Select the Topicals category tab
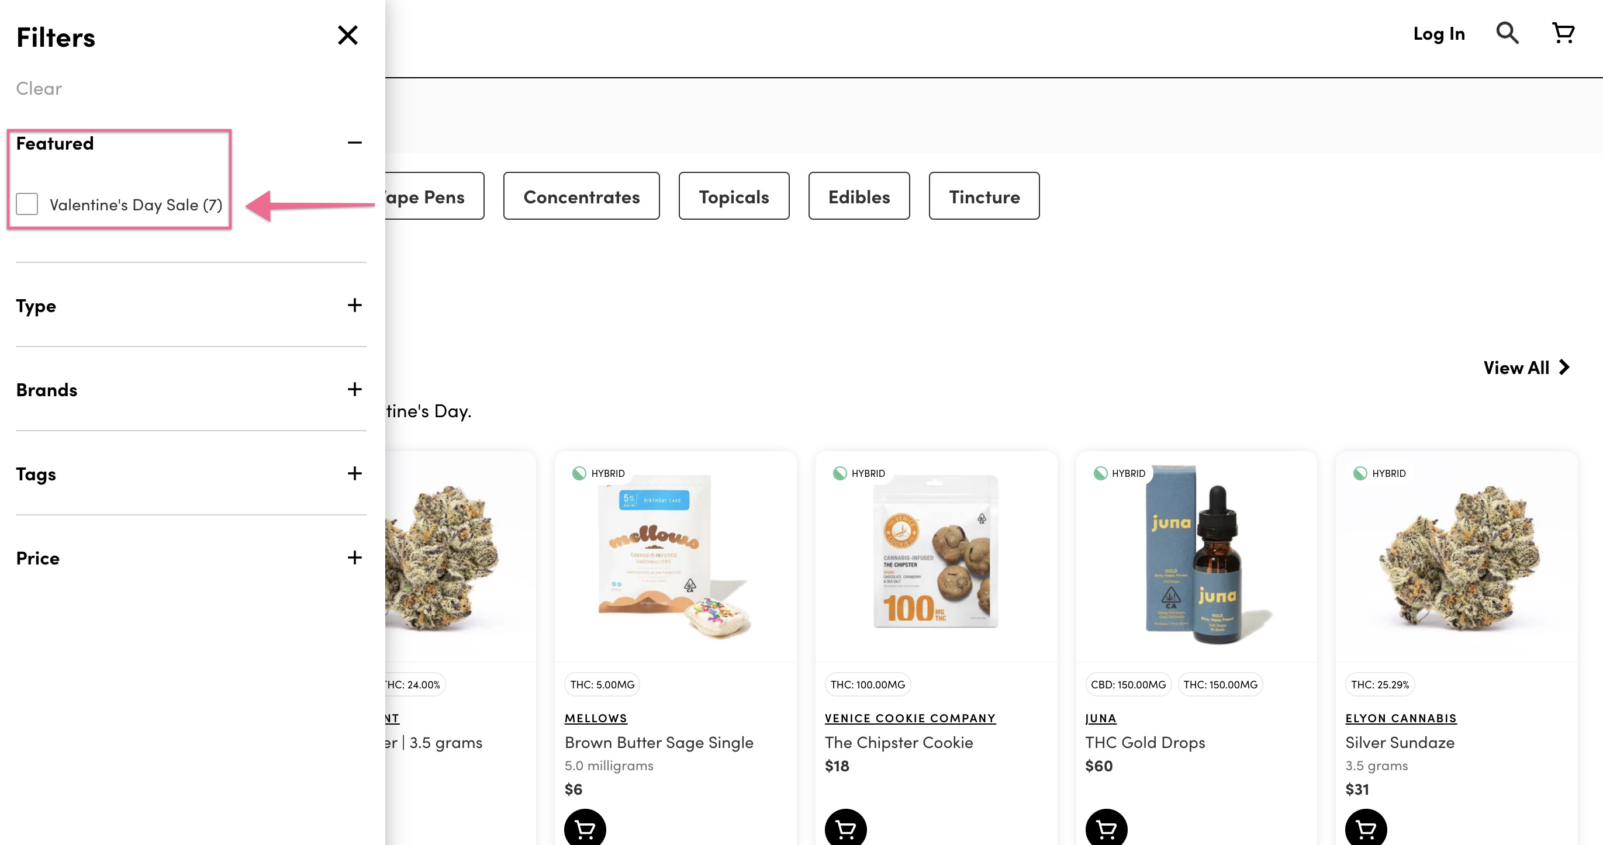The width and height of the screenshot is (1603, 845). point(734,196)
